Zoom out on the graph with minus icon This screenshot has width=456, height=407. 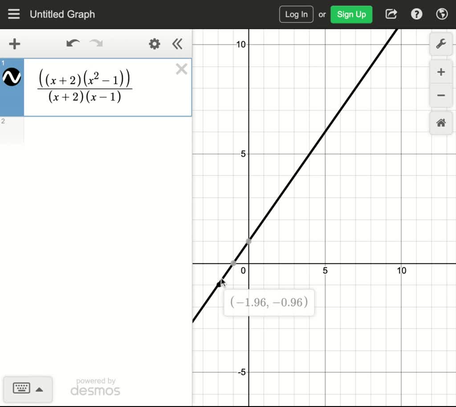pos(440,95)
